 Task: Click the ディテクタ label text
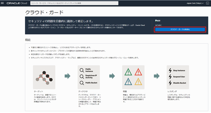[x=83, y=91]
